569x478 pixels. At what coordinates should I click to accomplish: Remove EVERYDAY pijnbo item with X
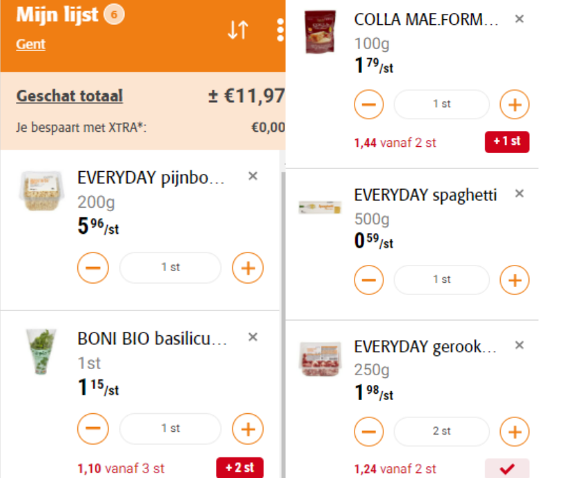pos(253,176)
